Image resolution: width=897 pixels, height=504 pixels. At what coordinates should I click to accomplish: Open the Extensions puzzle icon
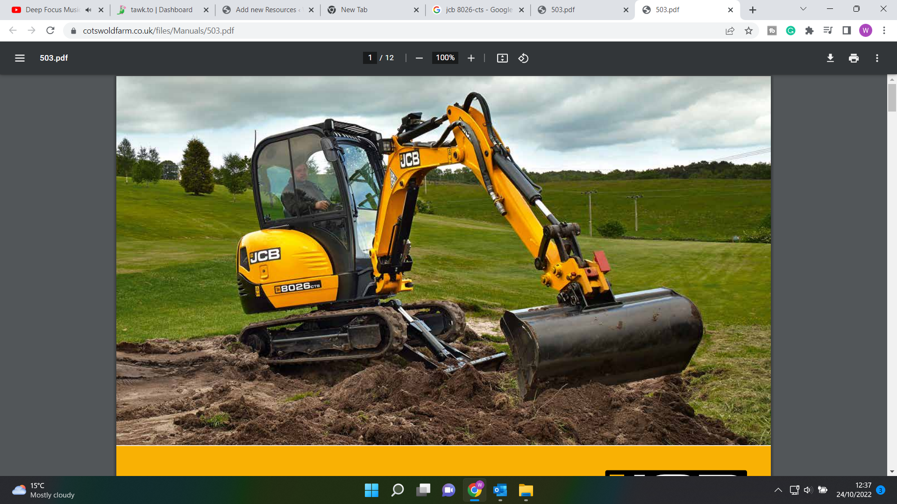pyautogui.click(x=809, y=30)
